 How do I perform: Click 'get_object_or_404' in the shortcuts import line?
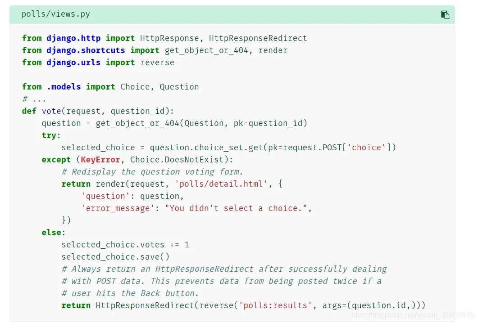tap(206, 50)
